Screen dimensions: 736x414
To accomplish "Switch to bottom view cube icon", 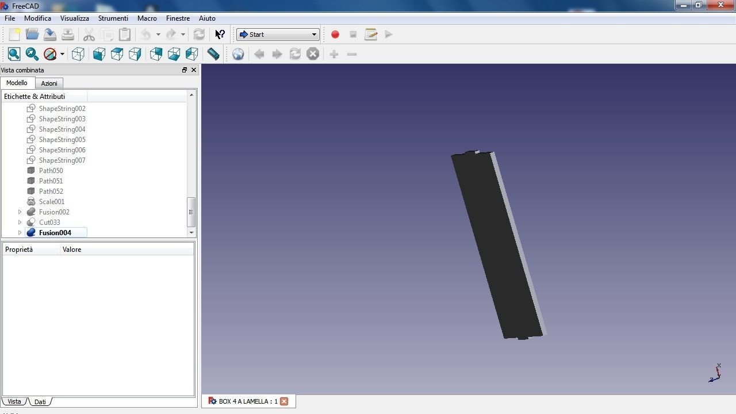I will tap(174, 54).
